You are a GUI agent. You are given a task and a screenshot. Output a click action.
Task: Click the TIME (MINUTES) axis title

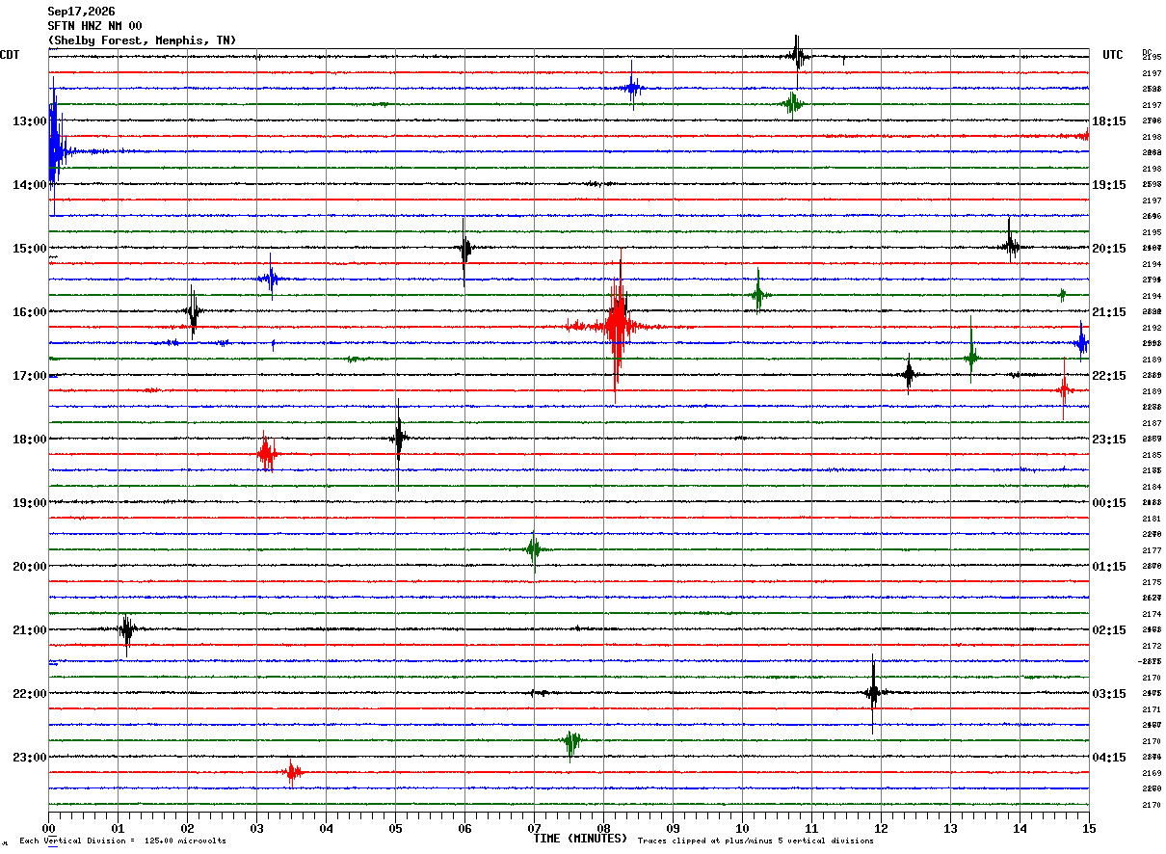[x=580, y=839]
